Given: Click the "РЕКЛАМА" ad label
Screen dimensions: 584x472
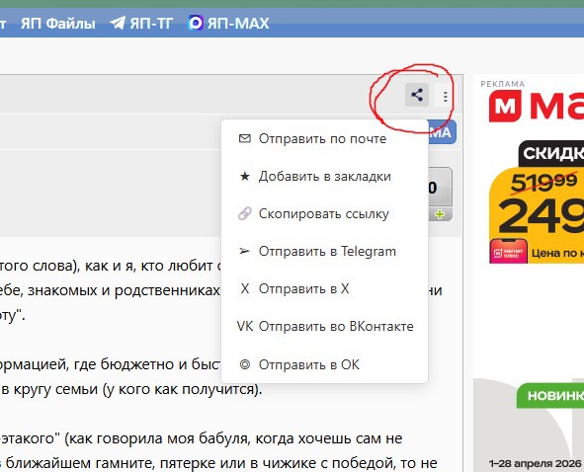Looking at the screenshot, I should coord(502,84).
